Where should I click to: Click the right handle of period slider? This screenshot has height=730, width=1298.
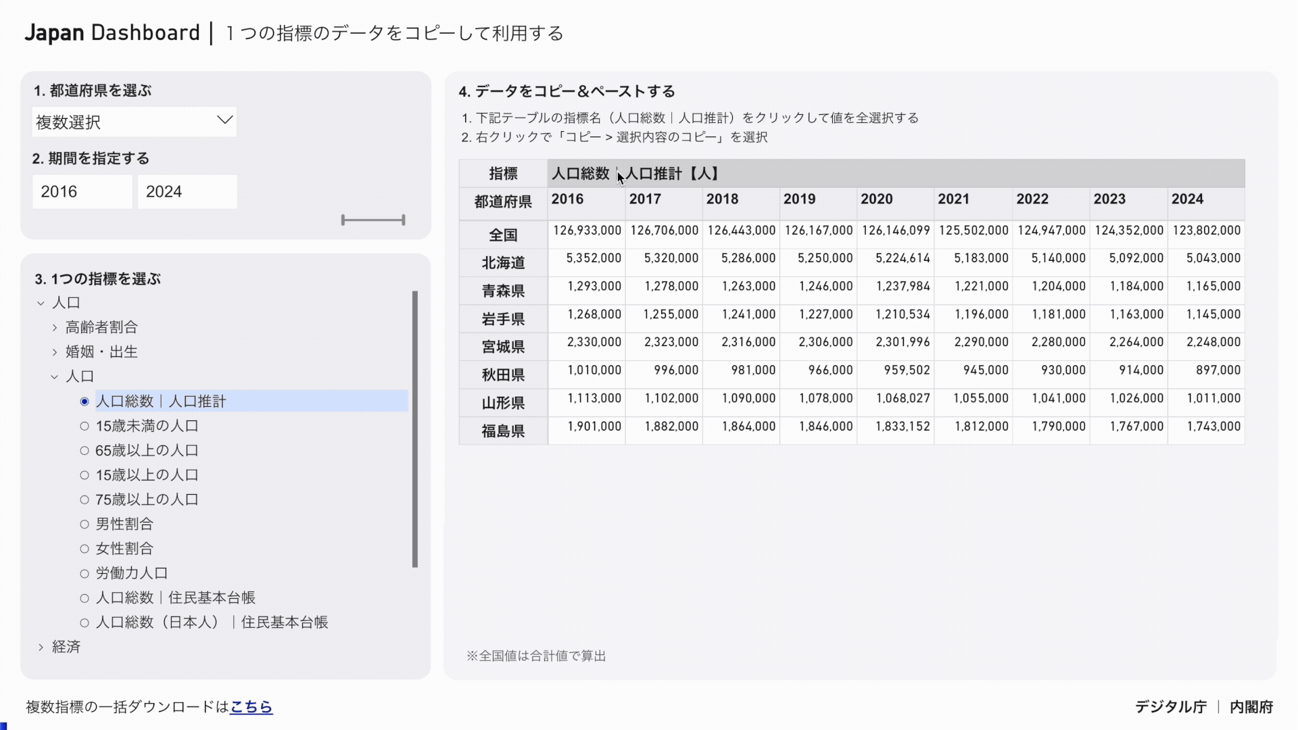click(404, 220)
